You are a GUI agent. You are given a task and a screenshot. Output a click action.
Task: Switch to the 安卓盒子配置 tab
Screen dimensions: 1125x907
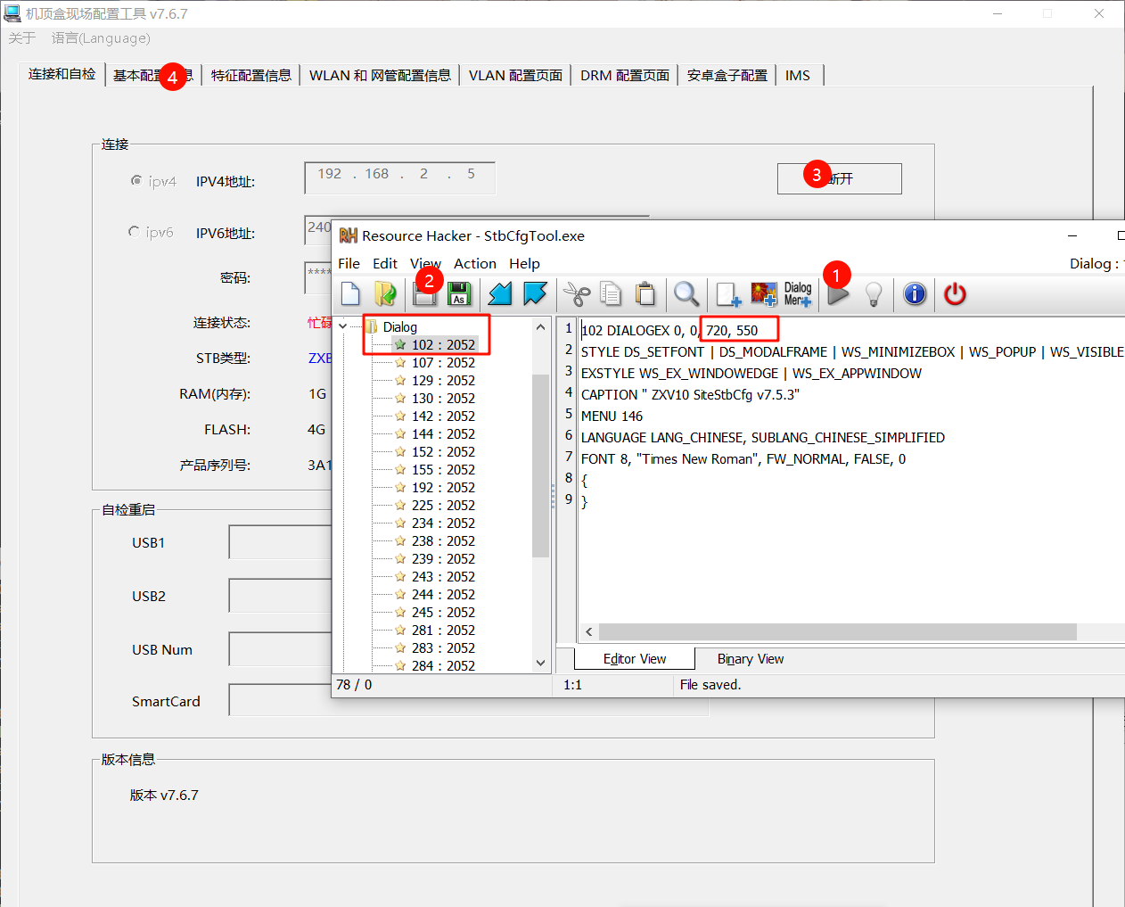point(727,75)
